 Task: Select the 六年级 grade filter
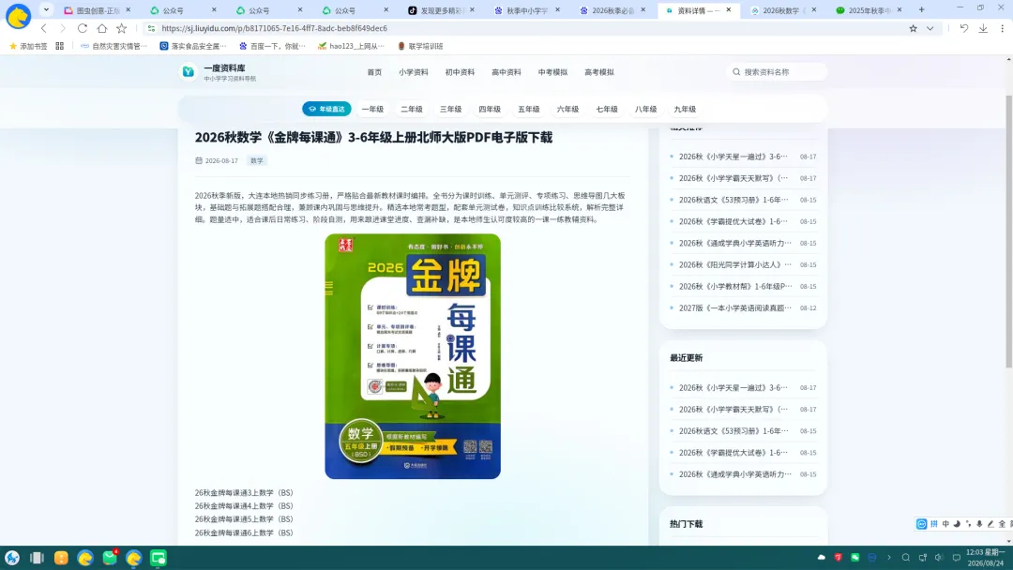point(567,109)
